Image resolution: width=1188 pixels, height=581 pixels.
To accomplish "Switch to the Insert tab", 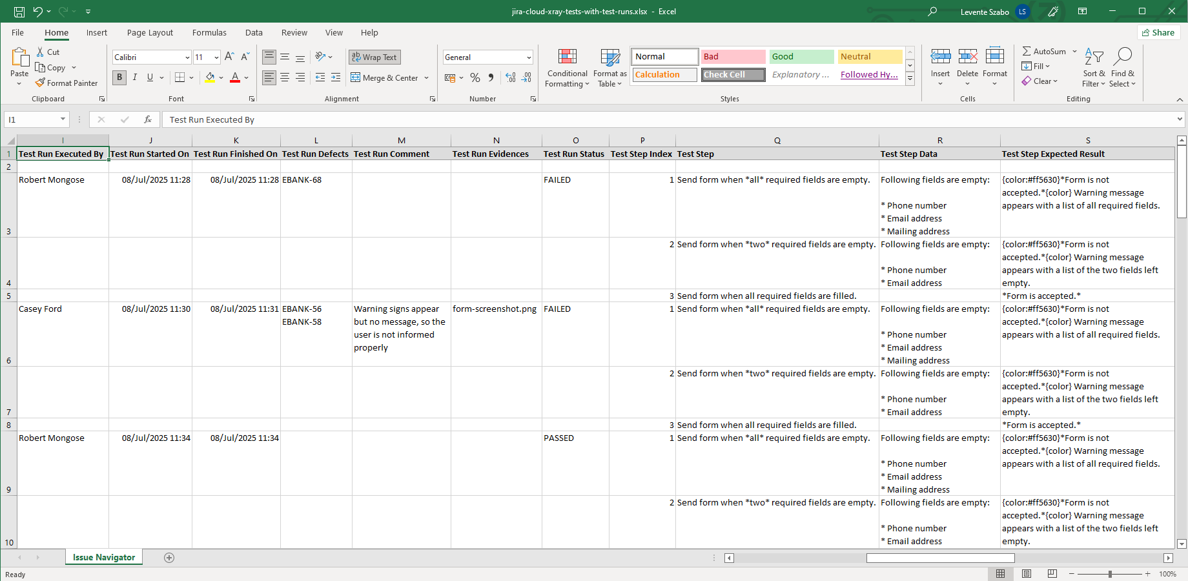I will pos(97,33).
